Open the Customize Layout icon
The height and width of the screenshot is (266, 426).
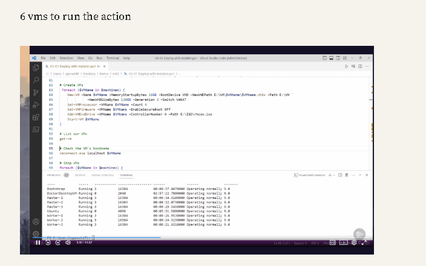tap(345, 58)
